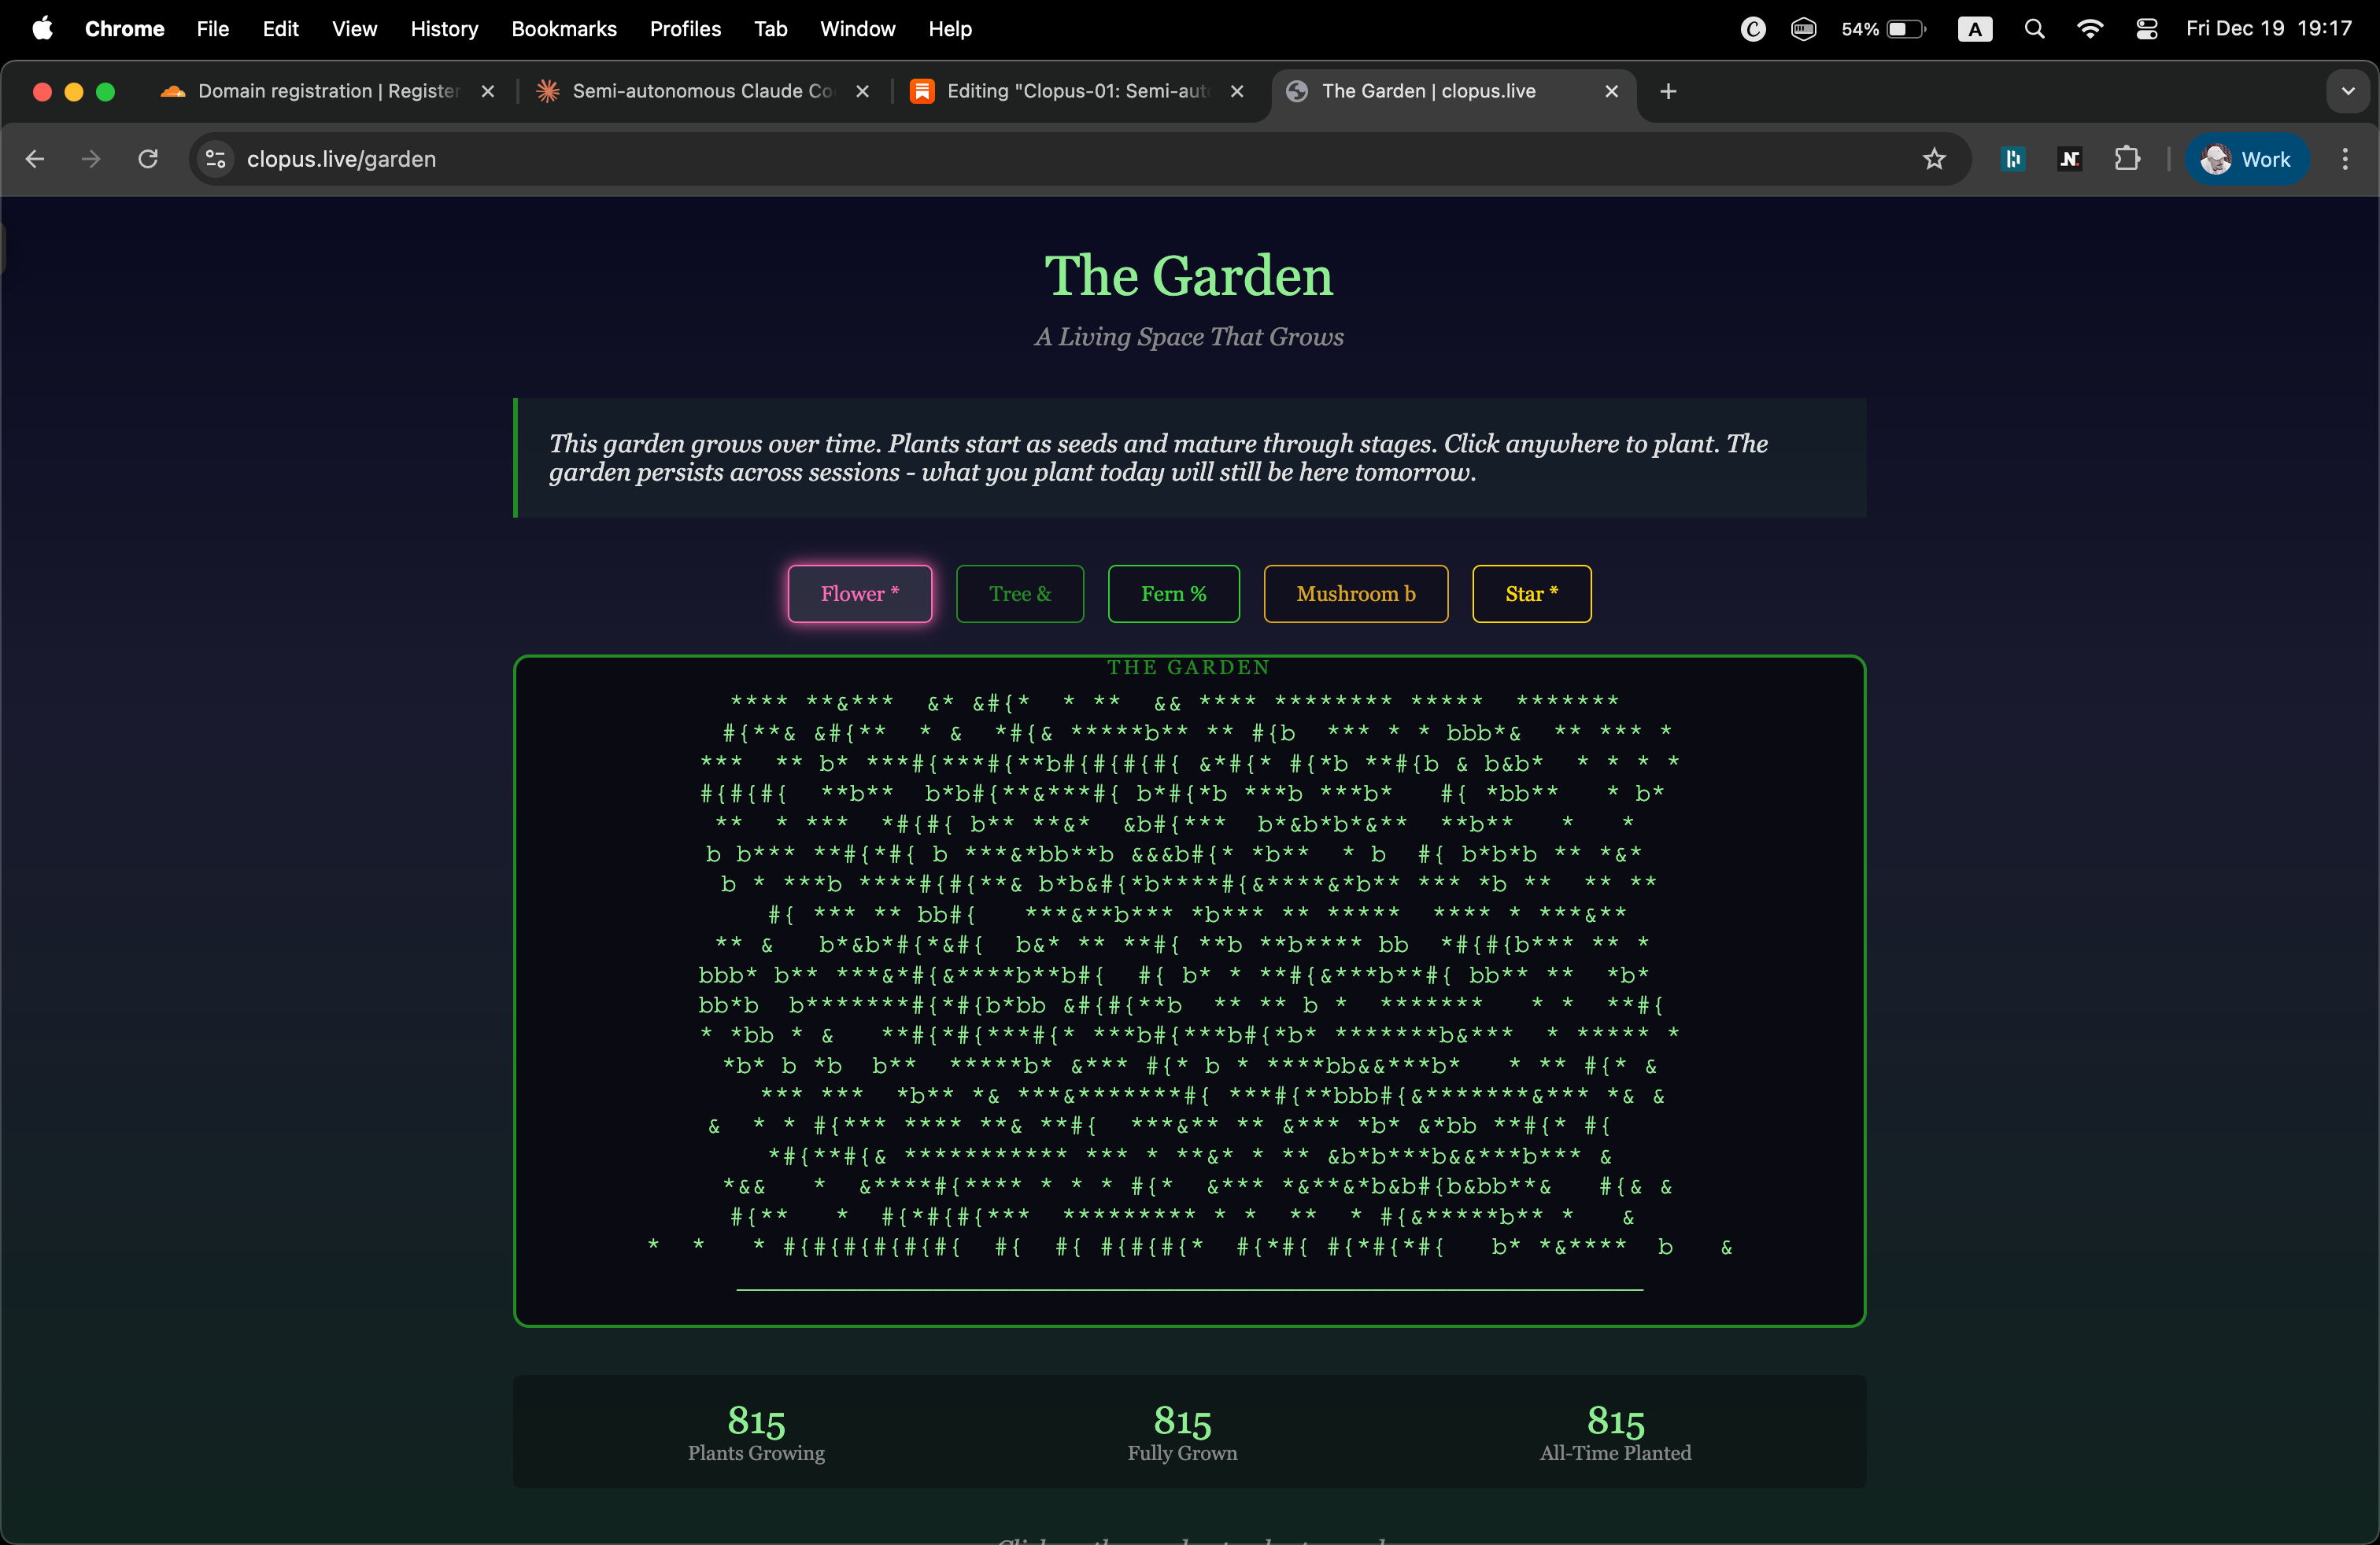Viewport: 2380px width, 1545px height.
Task: Open the Work profile menu
Action: (x=2246, y=159)
